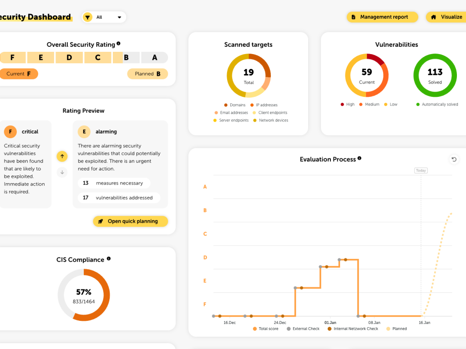The height and width of the screenshot is (349, 466).
Task: Click the yellow filter funnel icon
Action: click(87, 17)
